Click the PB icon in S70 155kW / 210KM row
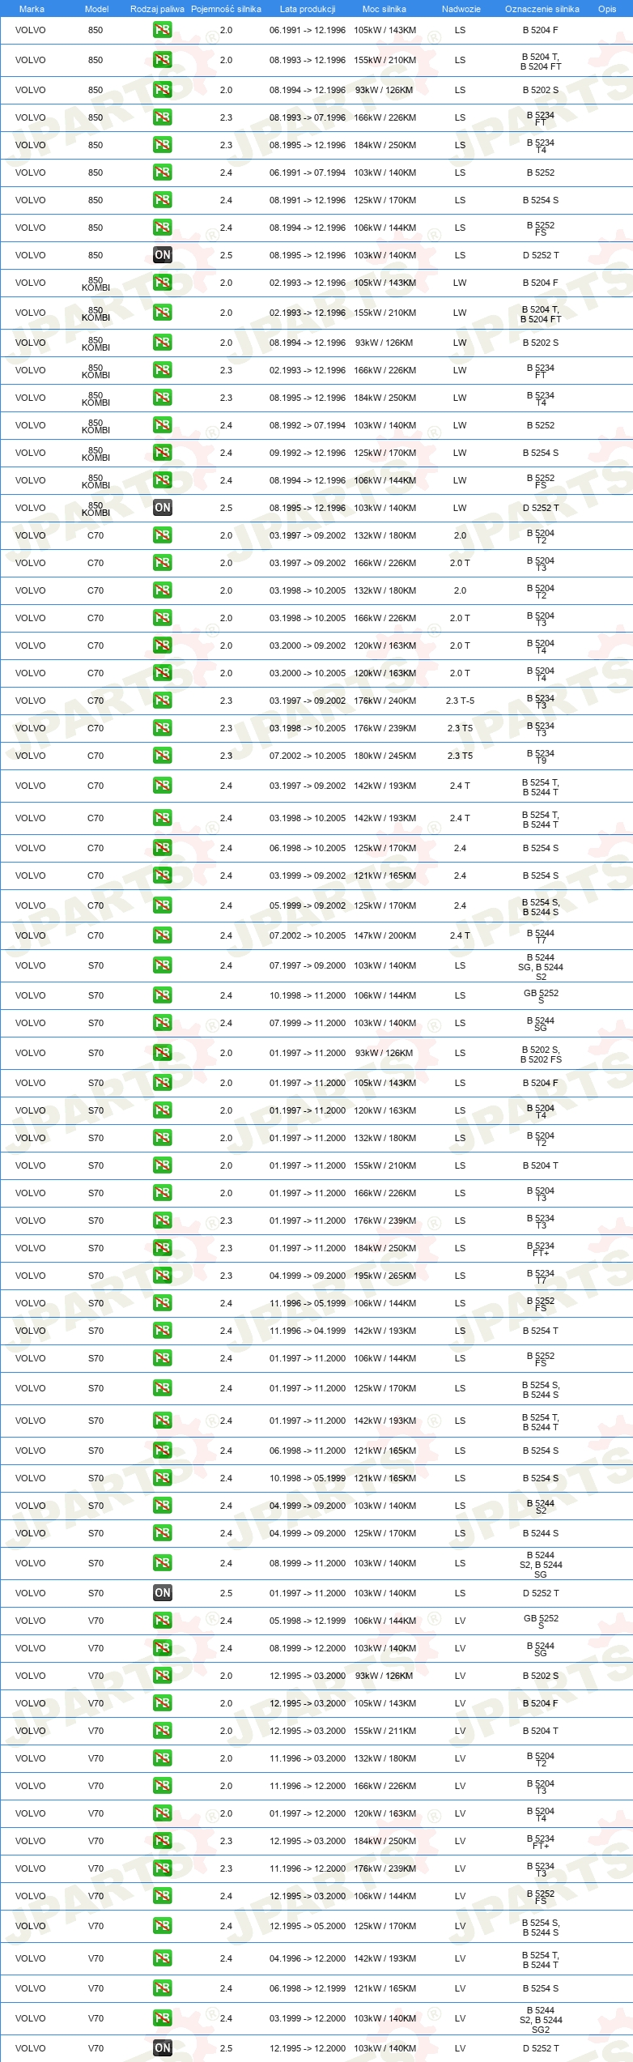This screenshot has width=633, height=2062. [163, 1165]
